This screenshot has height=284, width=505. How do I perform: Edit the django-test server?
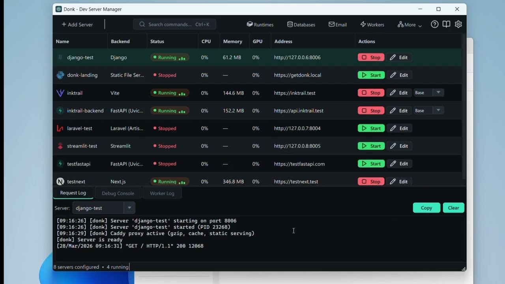tap(399, 57)
